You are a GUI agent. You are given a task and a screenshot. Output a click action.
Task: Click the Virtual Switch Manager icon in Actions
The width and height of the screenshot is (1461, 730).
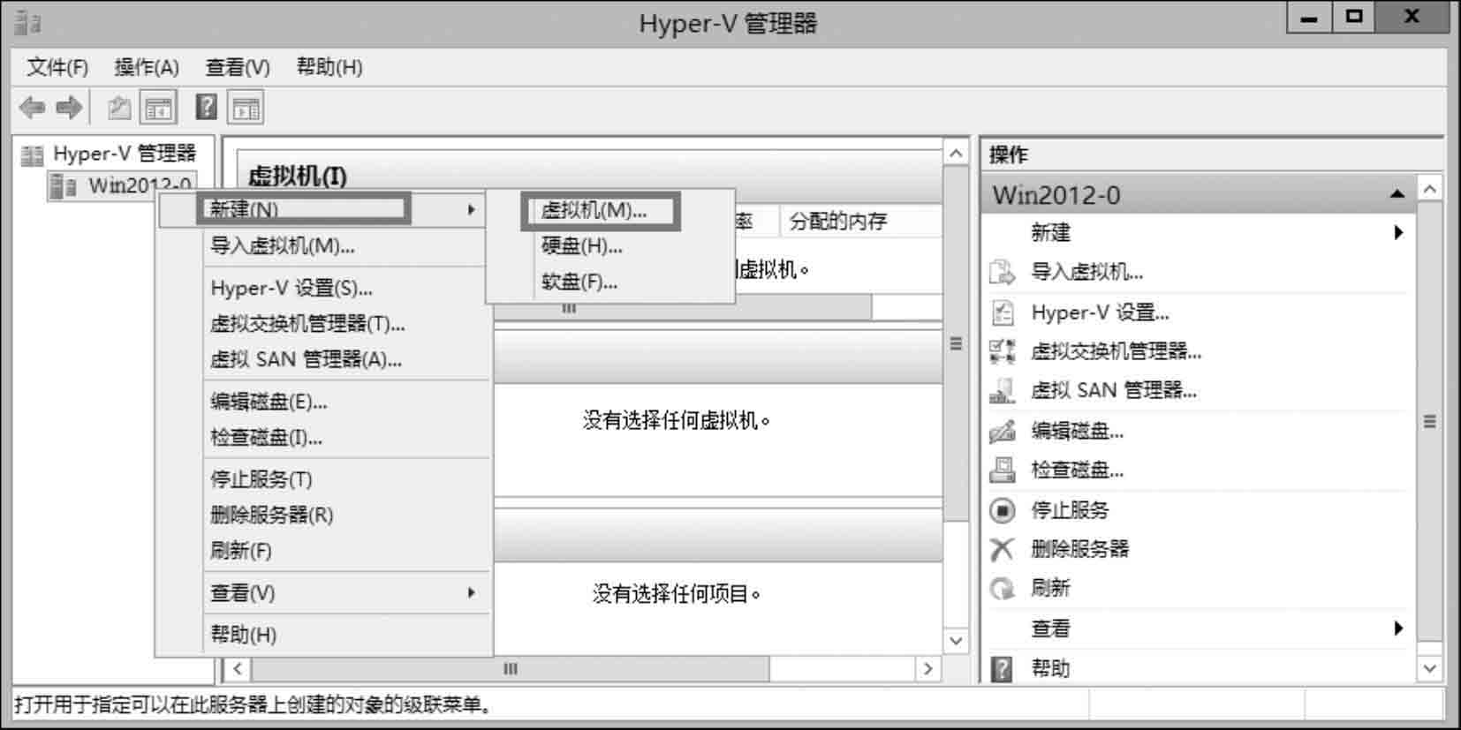click(x=1002, y=351)
